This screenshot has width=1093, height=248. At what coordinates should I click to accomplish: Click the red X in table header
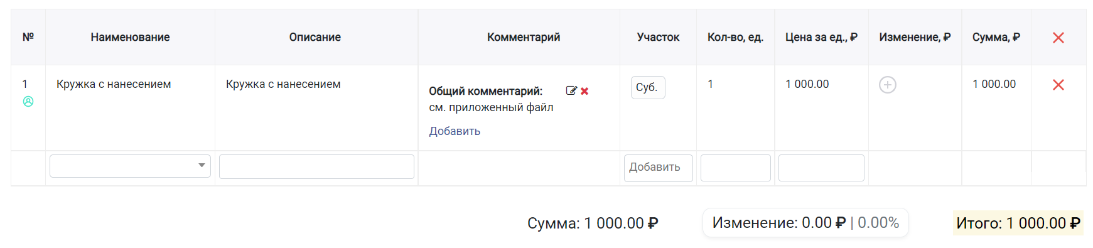click(x=1058, y=38)
